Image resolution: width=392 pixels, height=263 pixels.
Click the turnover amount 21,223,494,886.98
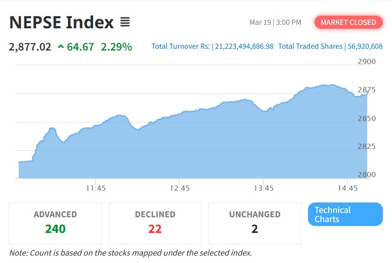tap(244, 46)
